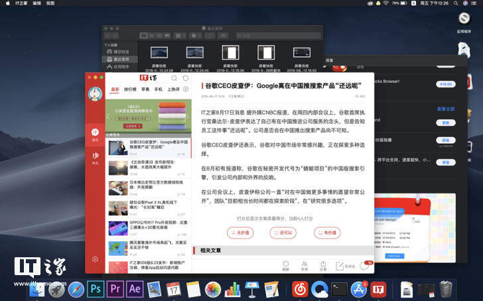The width and height of the screenshot is (483, 301).
Task: Open Terminal from the Dock
Action: 339,290
